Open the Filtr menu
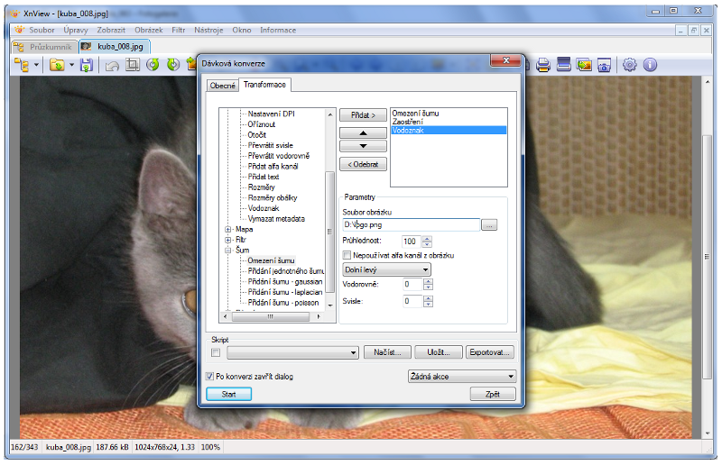The image size is (722, 465). 179,30
